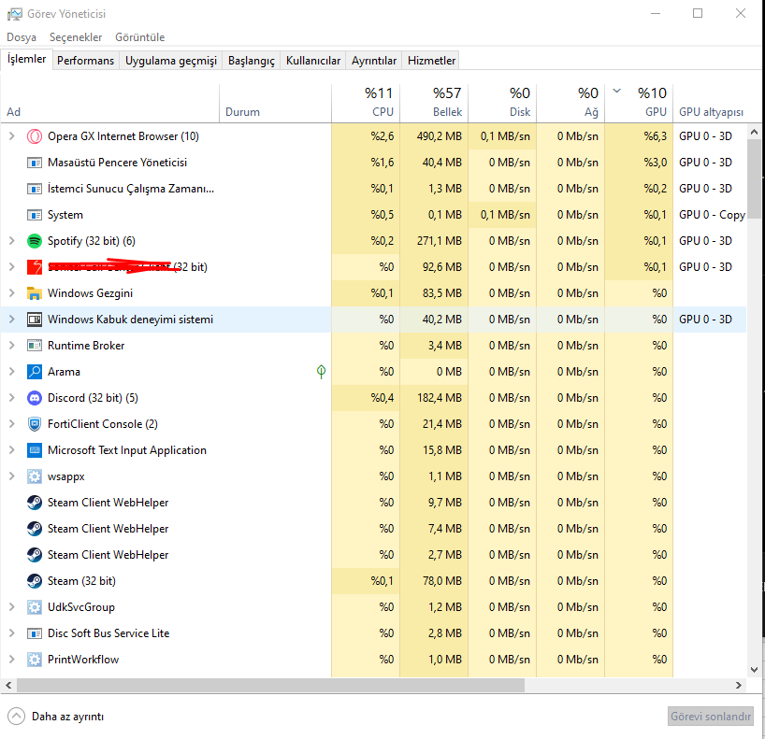Expand the Opera GX Internet Browser group
The image size is (765, 739).
[x=12, y=136]
